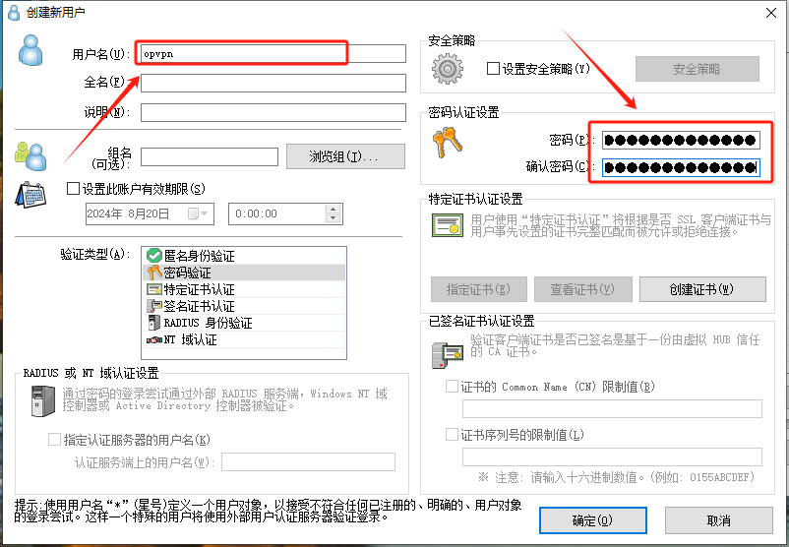Check 证书的 Common Name (CN) 限制值
Viewport: 789px width, 547px height.
pyautogui.click(x=453, y=387)
